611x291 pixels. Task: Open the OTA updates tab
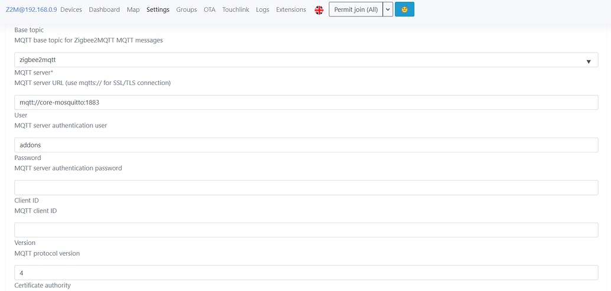click(209, 9)
